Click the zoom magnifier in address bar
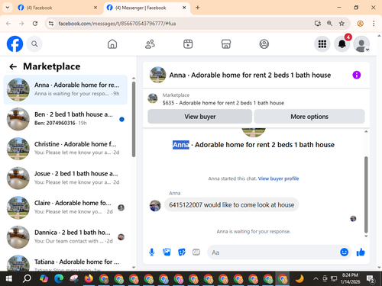382x286 pixels. (329, 24)
